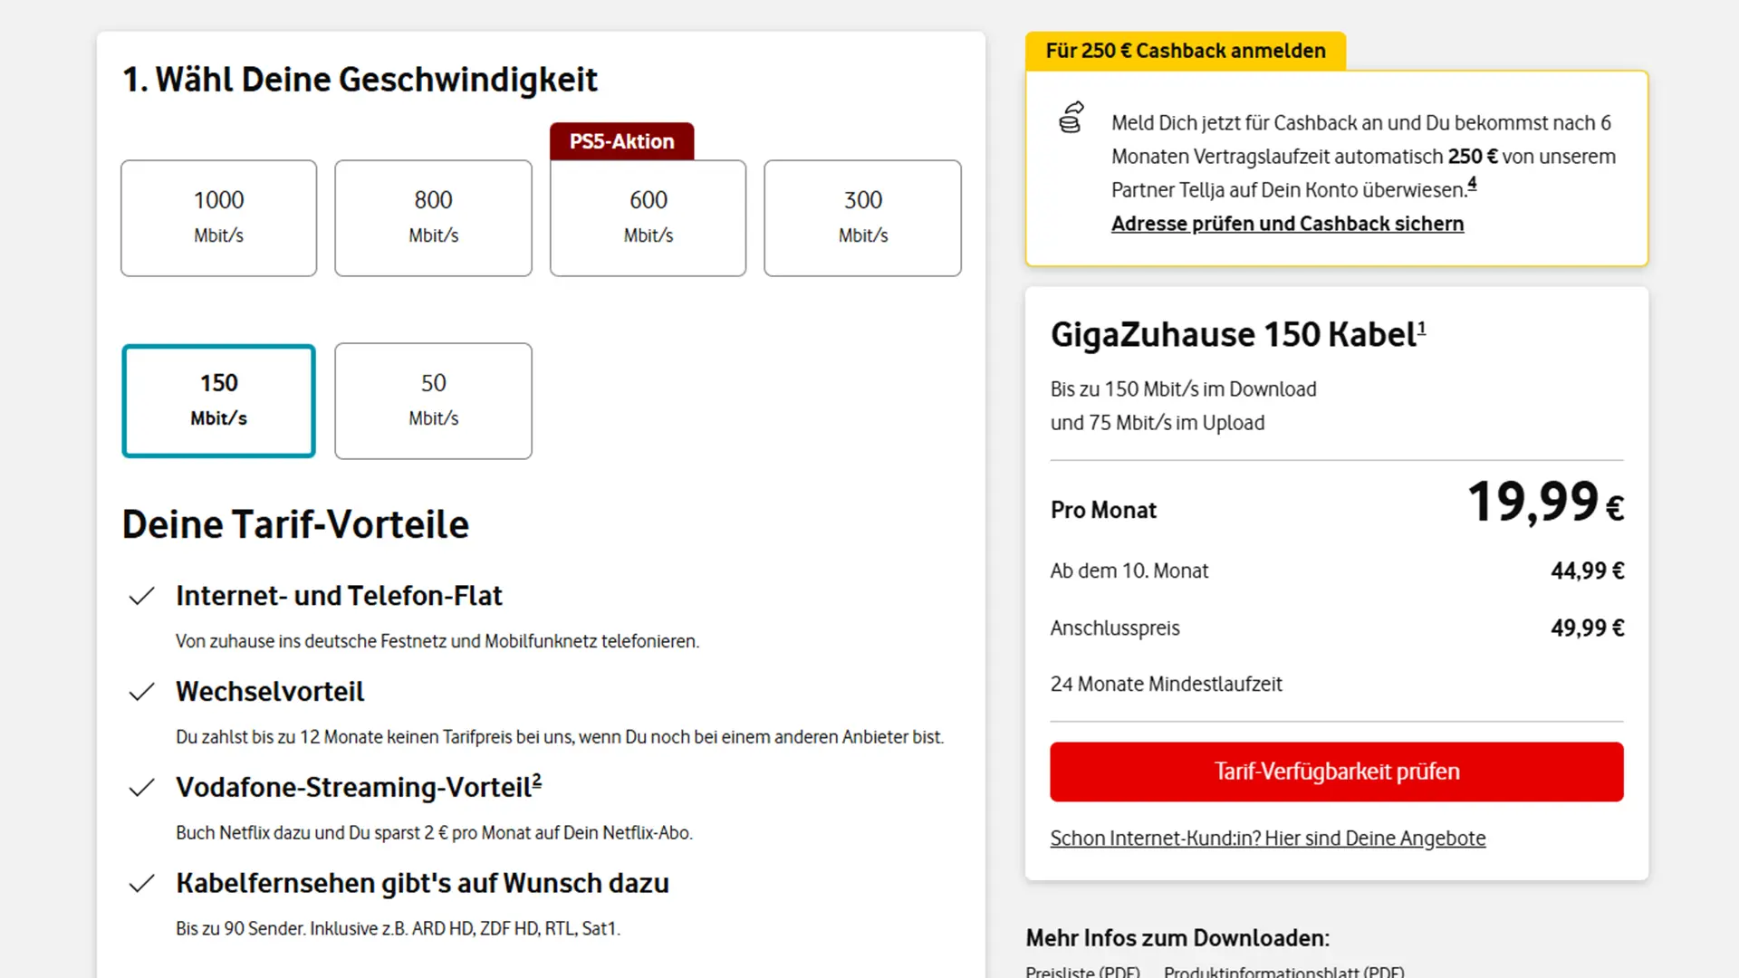Viewport: 1739px width, 978px height.
Task: Click the checkmark beside Kabelfernsehen gibt's auf Wunsch
Action: tap(142, 884)
